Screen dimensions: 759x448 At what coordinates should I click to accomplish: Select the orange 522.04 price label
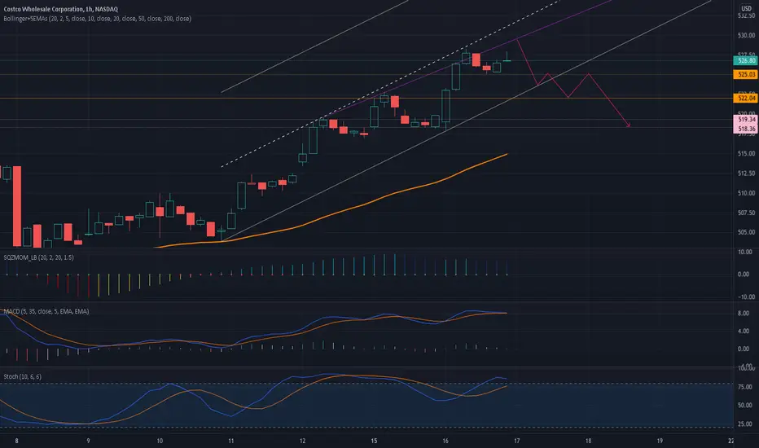tap(745, 99)
